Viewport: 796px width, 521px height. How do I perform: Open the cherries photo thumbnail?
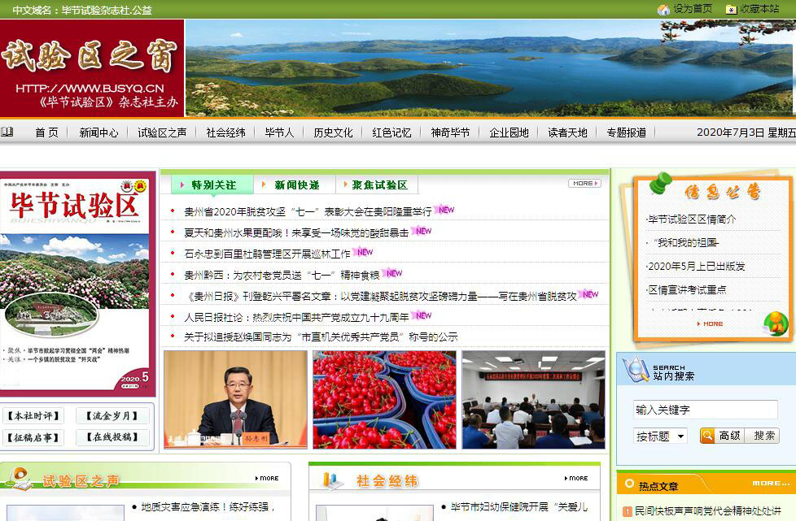[384, 399]
